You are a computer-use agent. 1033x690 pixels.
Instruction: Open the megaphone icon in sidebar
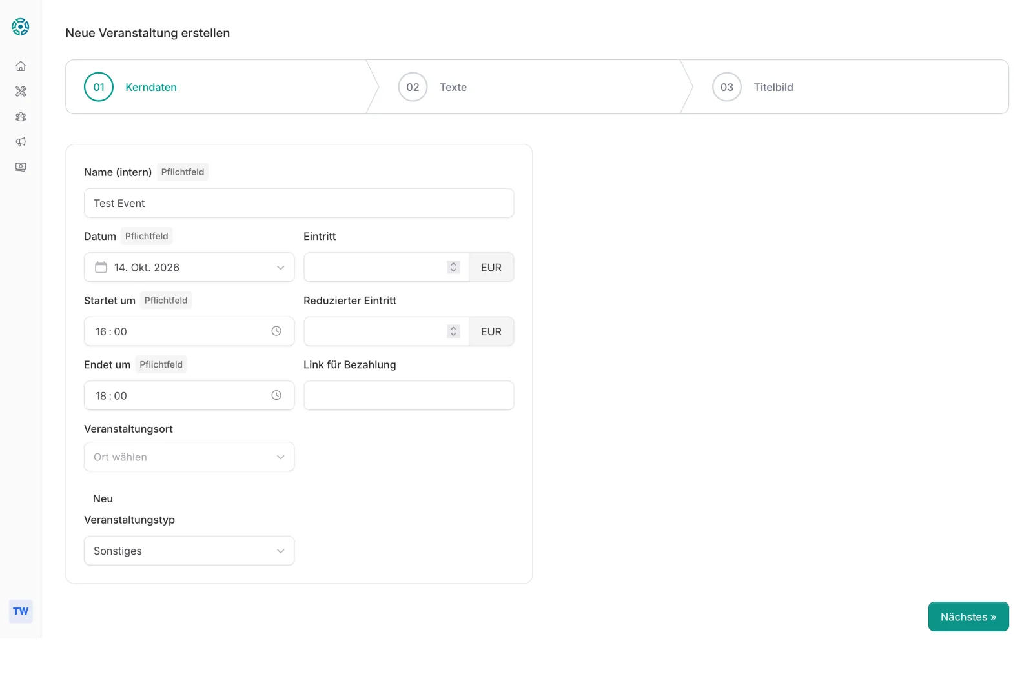tap(21, 142)
